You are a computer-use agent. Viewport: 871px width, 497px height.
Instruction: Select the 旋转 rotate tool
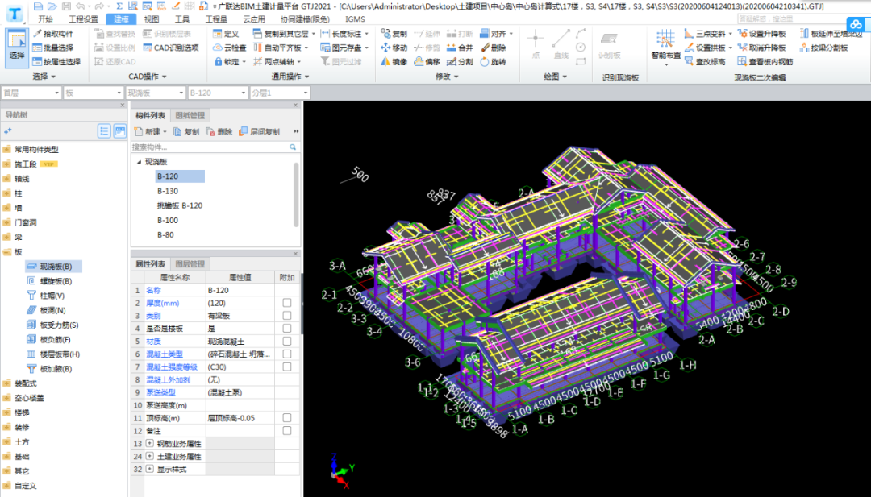tap(493, 61)
